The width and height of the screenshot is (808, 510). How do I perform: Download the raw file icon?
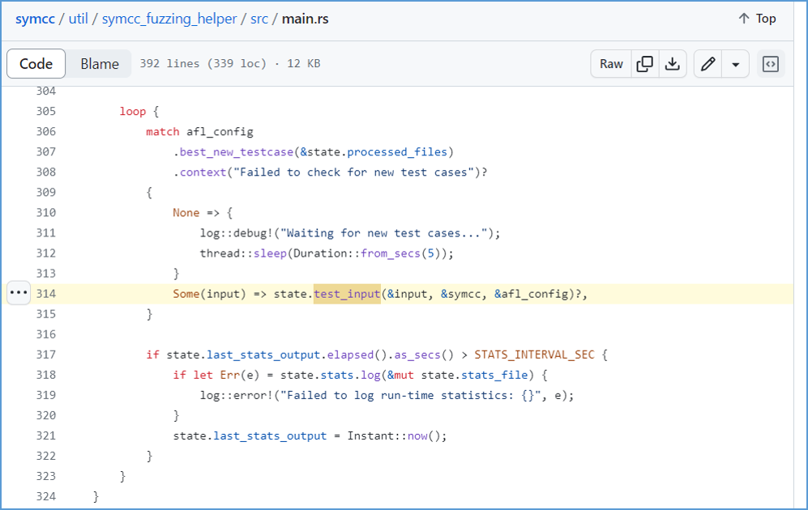click(673, 64)
